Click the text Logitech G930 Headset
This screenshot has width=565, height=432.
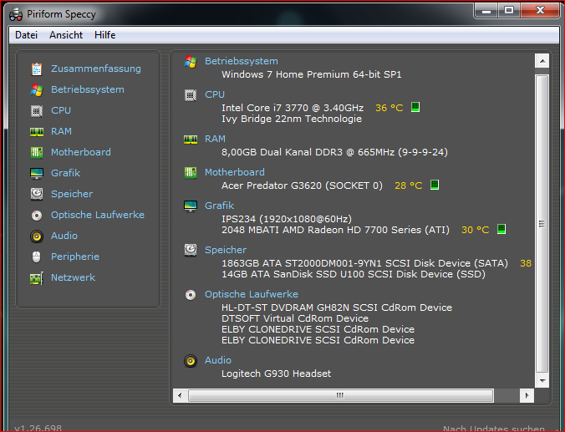point(276,374)
